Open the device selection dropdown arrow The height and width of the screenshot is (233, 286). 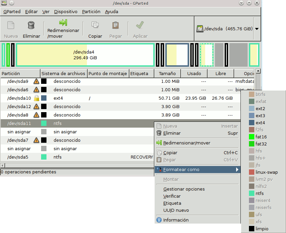257,29
